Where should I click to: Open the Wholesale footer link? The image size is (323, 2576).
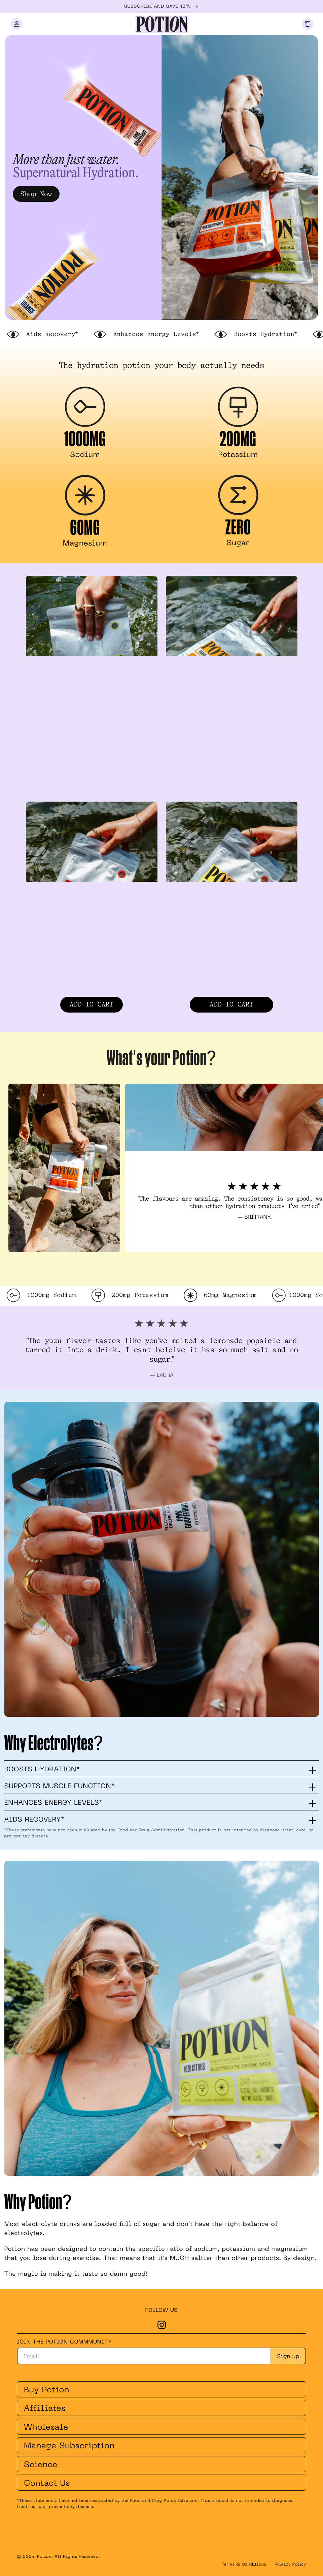tap(161, 2427)
